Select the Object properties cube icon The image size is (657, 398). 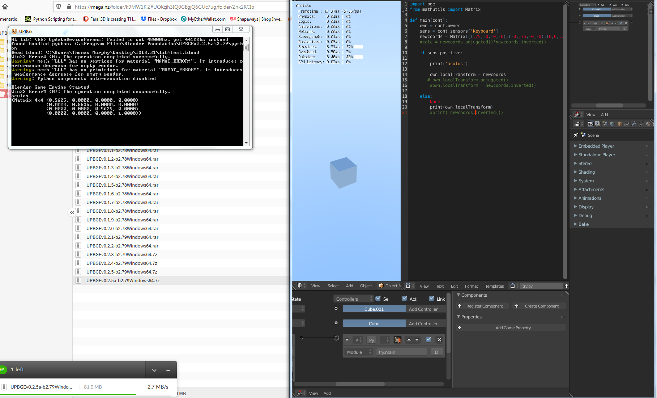[x=619, y=124]
